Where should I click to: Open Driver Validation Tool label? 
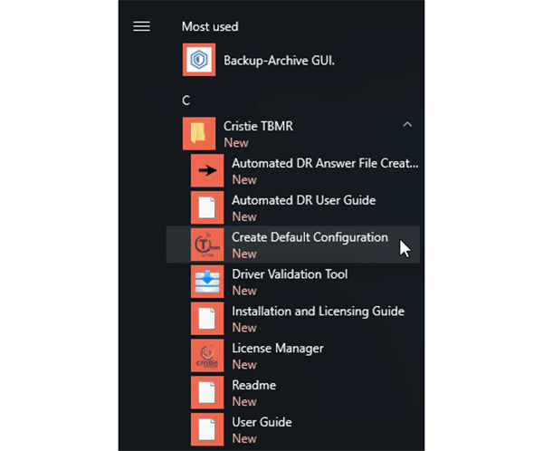[290, 274]
